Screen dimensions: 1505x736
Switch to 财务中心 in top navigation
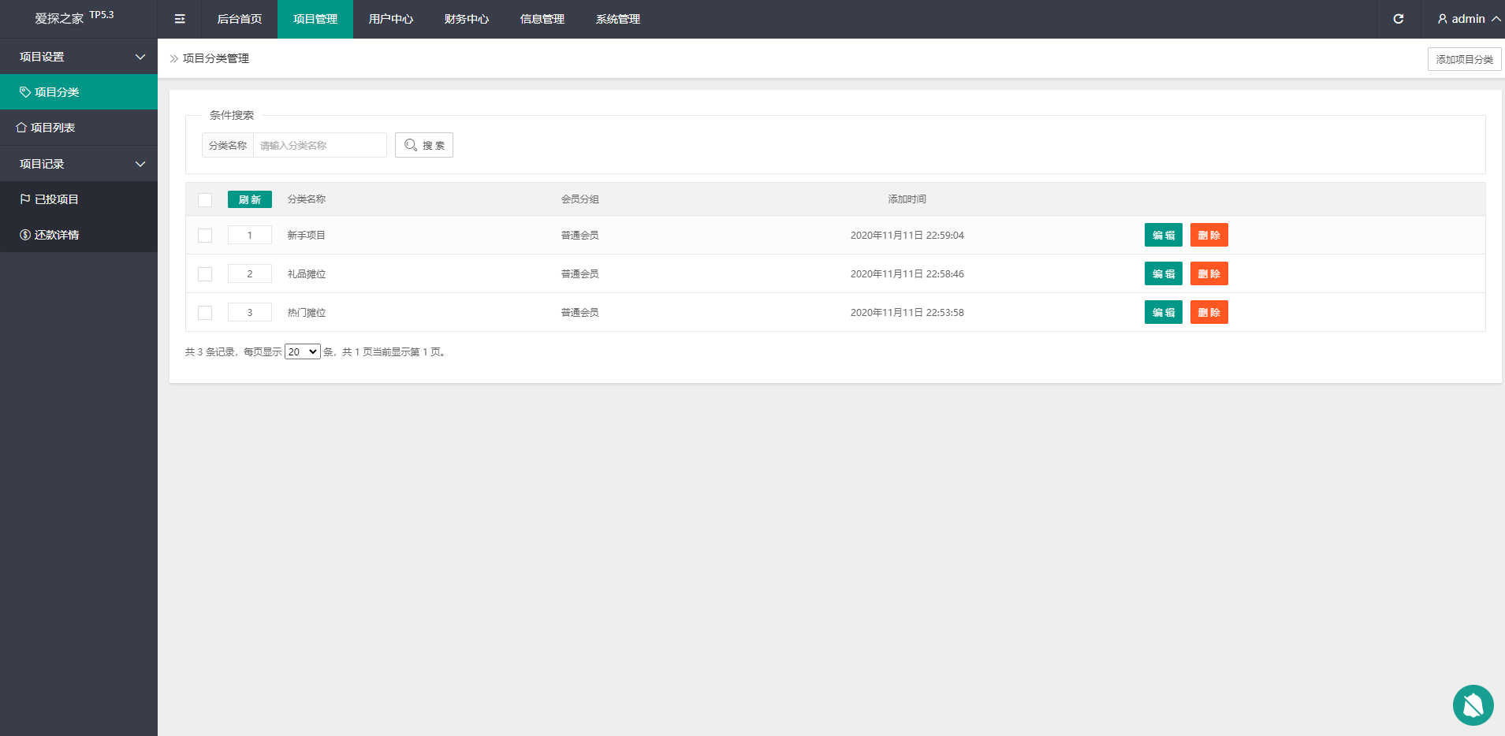tap(466, 19)
